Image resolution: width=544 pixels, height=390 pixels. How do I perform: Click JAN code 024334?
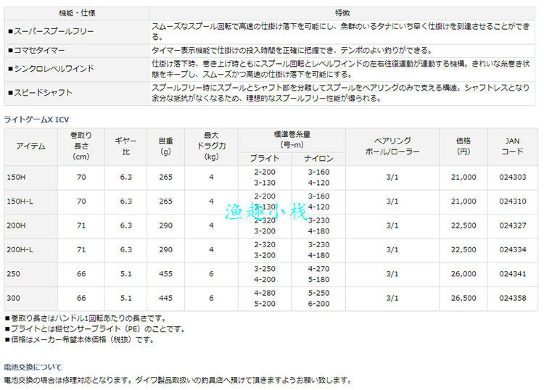coord(513,250)
